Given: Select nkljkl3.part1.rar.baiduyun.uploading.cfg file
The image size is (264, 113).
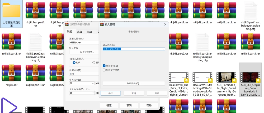Looking at the screenshot, I should (251, 16).
